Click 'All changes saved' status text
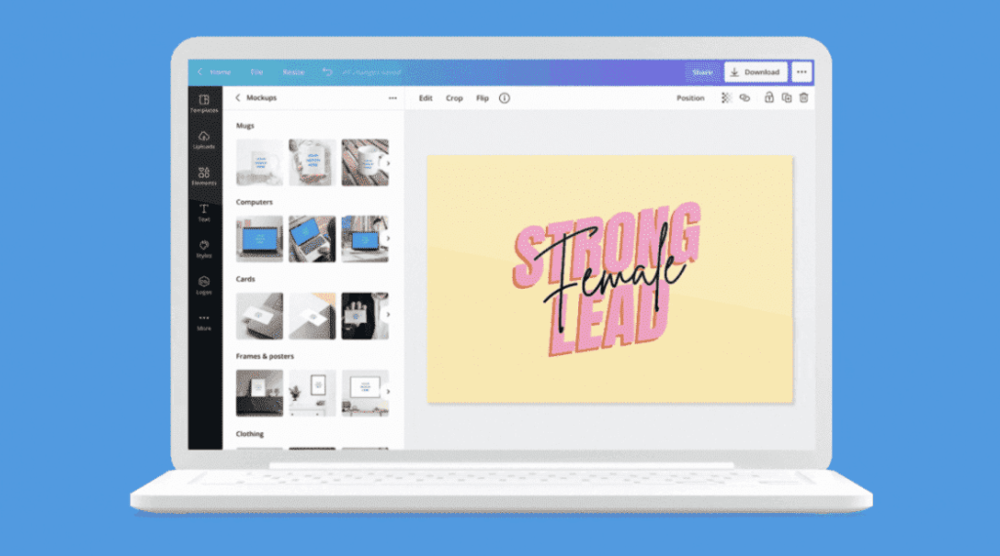This screenshot has width=1000, height=556. pos(372,72)
